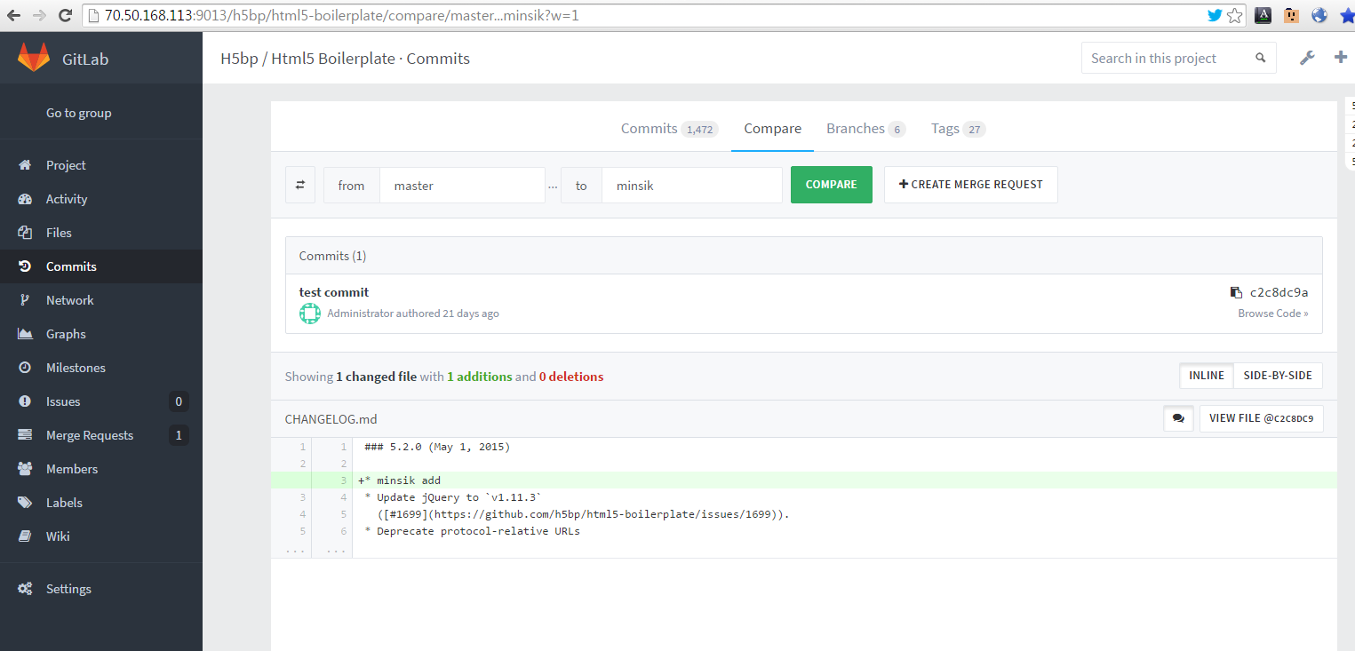The height and width of the screenshot is (651, 1355).
Task: Click the CREATE MERGE REQUEST button
Action: pyautogui.click(x=970, y=184)
